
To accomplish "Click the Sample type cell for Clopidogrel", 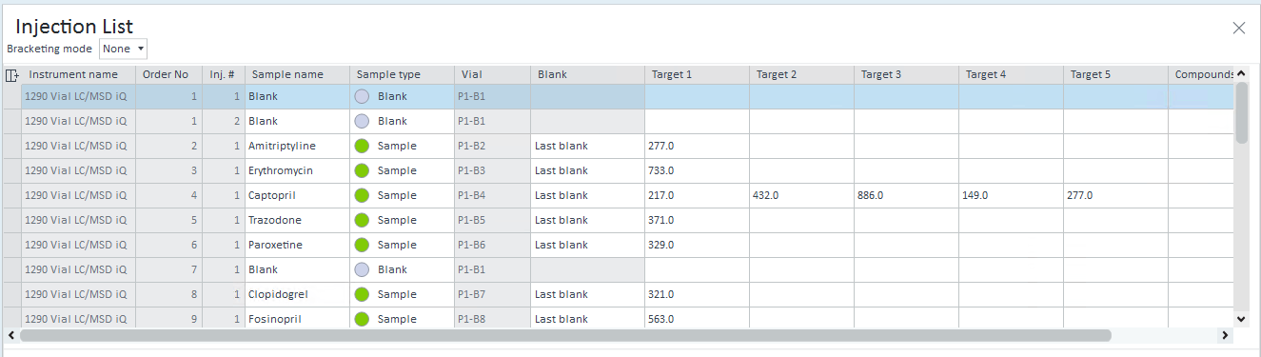I will (x=403, y=294).
